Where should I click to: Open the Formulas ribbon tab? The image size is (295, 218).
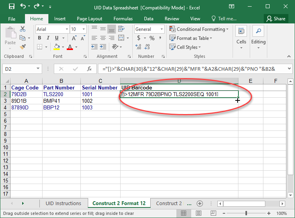pyautogui.click(x=123, y=18)
